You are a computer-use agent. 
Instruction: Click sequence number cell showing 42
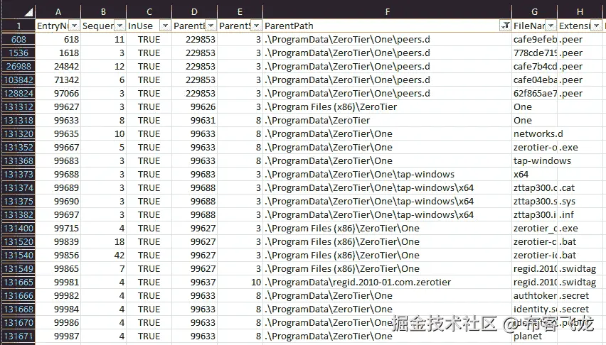[103, 255]
